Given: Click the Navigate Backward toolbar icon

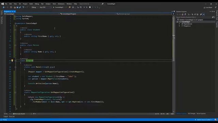Looking at the screenshot, I should 4,7.
